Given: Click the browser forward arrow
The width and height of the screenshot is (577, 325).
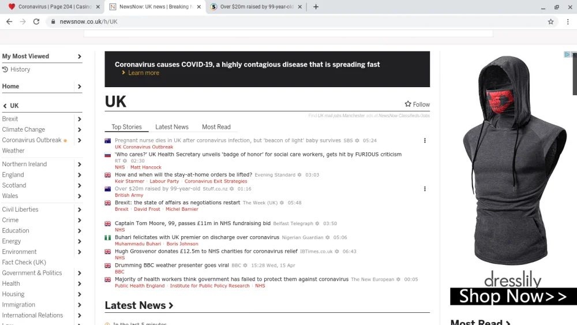Looking at the screenshot, I should [23, 22].
